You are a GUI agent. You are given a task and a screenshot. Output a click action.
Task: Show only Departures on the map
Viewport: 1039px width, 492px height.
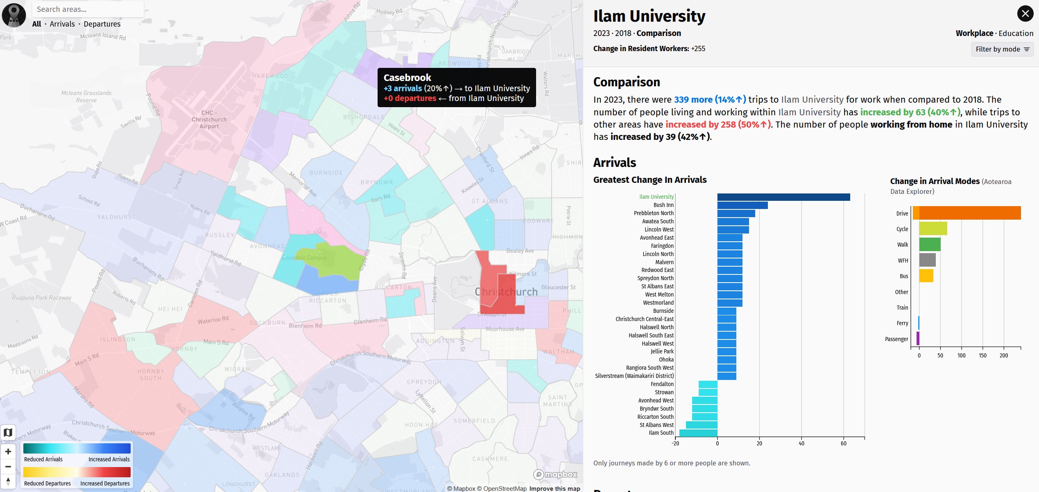click(x=102, y=24)
